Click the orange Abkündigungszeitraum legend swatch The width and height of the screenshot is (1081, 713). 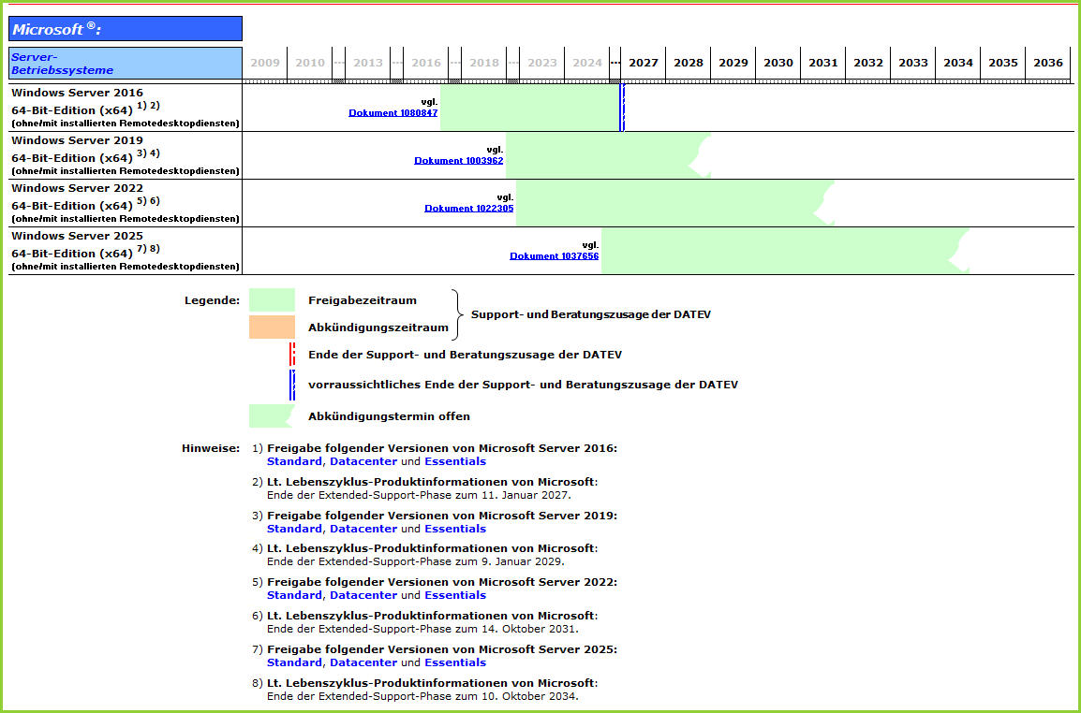(x=272, y=327)
